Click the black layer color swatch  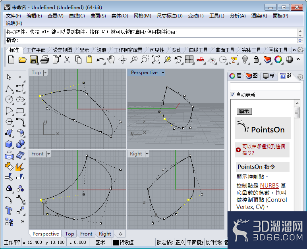116,243
